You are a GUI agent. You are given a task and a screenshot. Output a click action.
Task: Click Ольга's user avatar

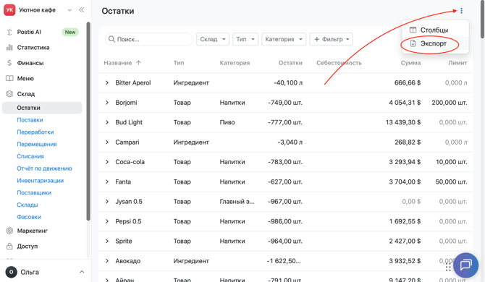[11, 272]
